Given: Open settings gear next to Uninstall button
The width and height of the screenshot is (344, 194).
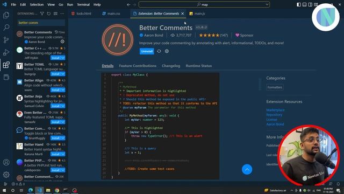Looking at the screenshot, I should click(x=167, y=51).
